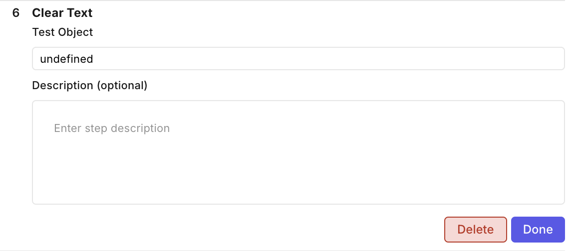Click the Description (optional) label

(90, 85)
